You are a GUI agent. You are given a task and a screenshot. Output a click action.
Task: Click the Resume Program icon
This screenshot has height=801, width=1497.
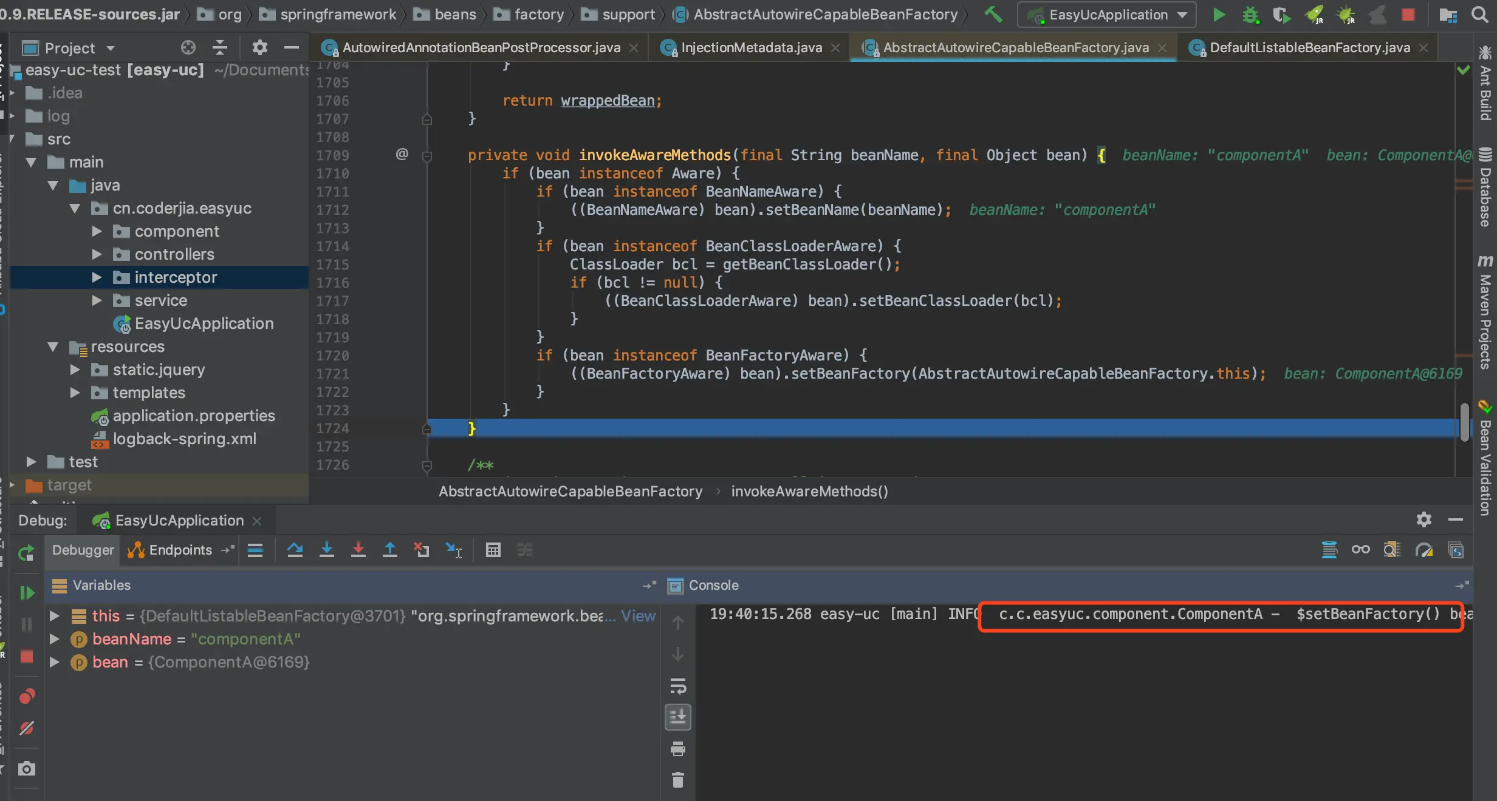(x=27, y=592)
